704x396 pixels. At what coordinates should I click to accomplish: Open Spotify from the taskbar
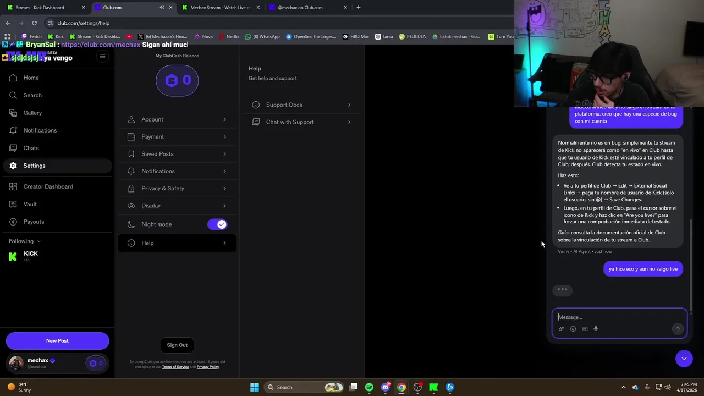(x=369, y=387)
